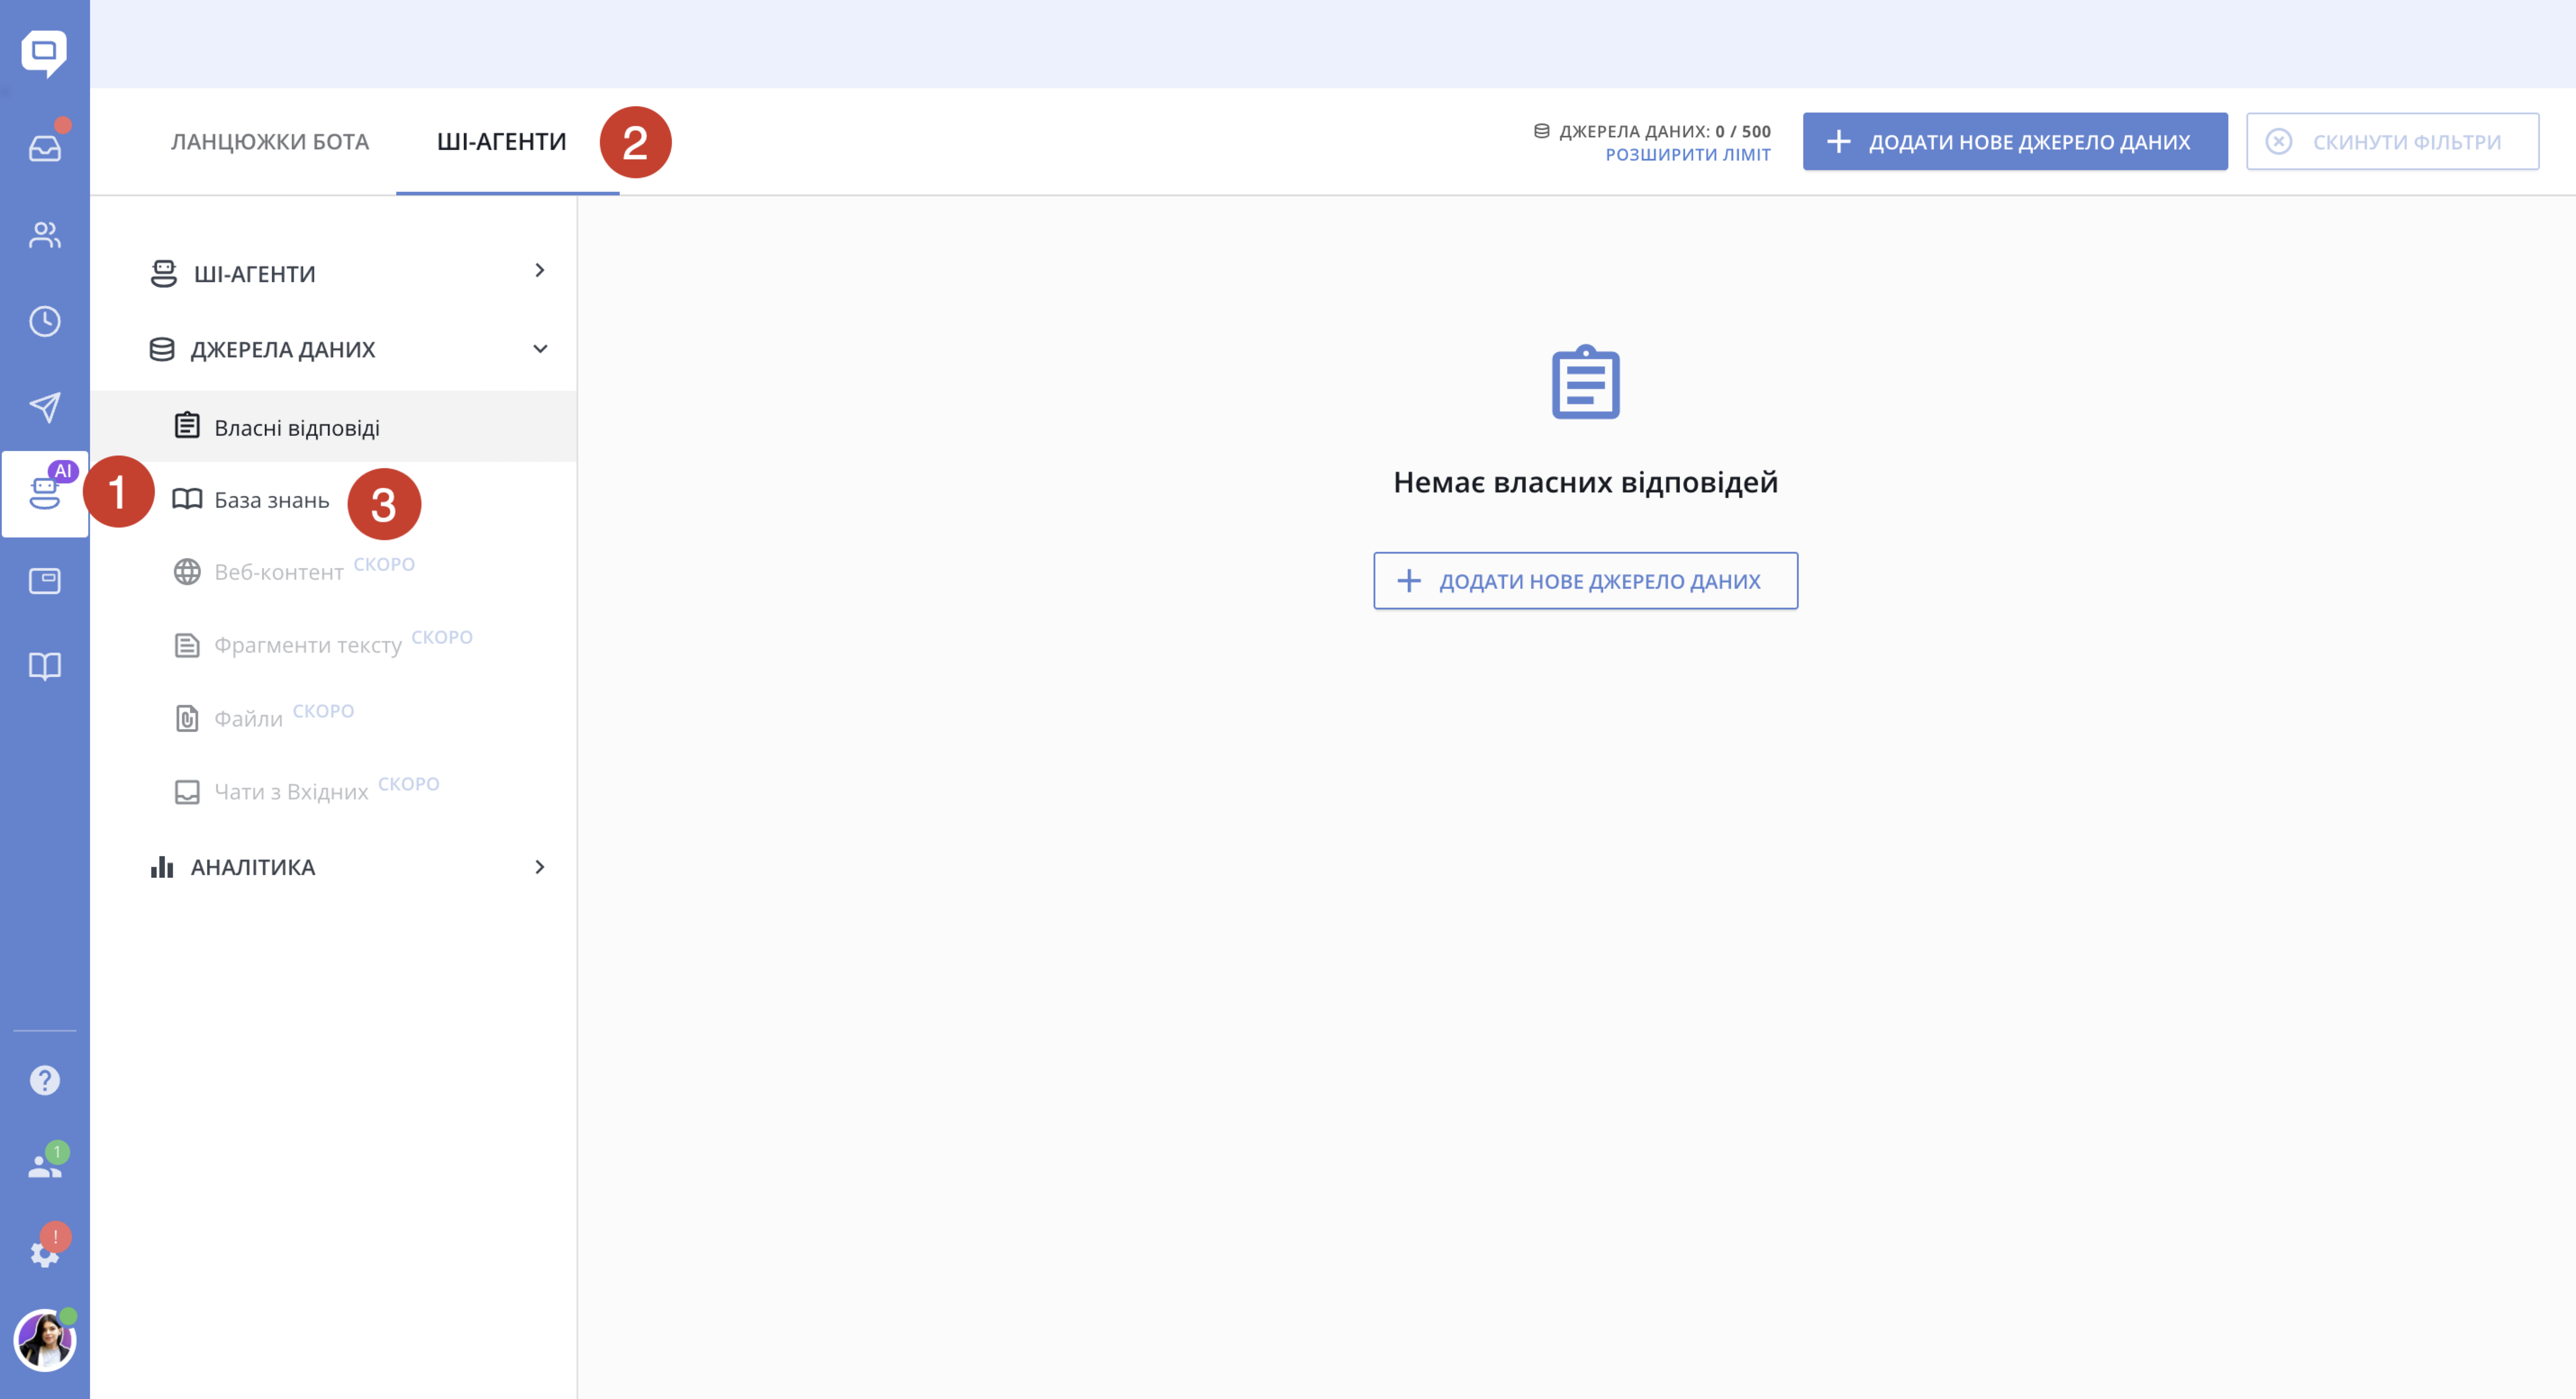Viewport: 2576px width, 1399px height.
Task: Click the СКОРО label next to Веб-контент
Action: pyautogui.click(x=385, y=564)
